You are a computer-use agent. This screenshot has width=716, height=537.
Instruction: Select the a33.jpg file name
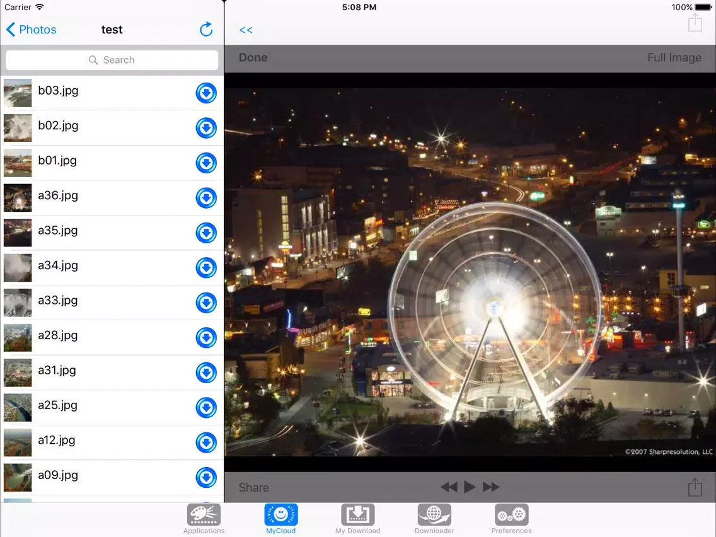58,301
